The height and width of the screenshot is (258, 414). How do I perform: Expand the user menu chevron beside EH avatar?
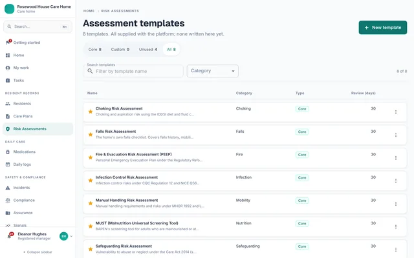click(x=71, y=236)
